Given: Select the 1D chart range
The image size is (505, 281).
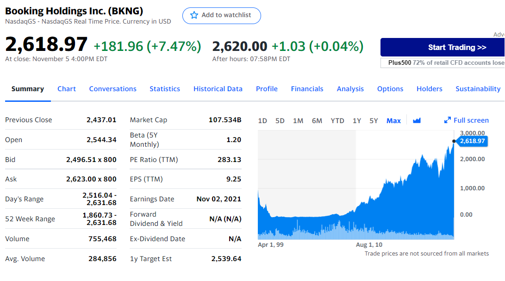Looking at the screenshot, I should pos(262,120).
